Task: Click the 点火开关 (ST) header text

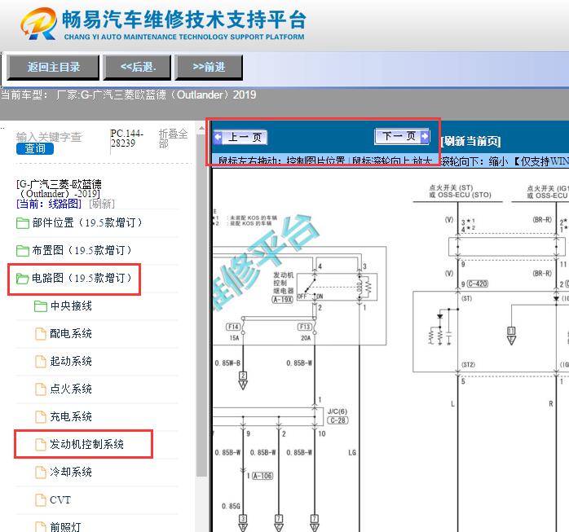Action: [451, 188]
